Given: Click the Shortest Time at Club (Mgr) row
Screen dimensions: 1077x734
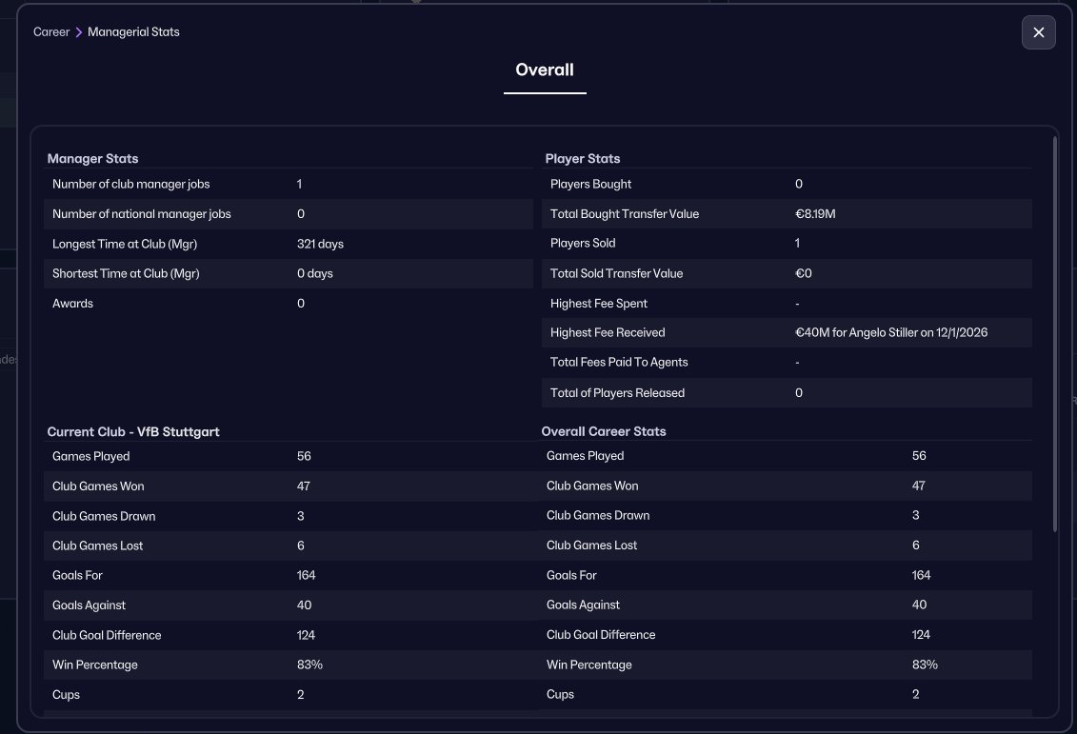Looking at the screenshot, I should click(x=289, y=273).
